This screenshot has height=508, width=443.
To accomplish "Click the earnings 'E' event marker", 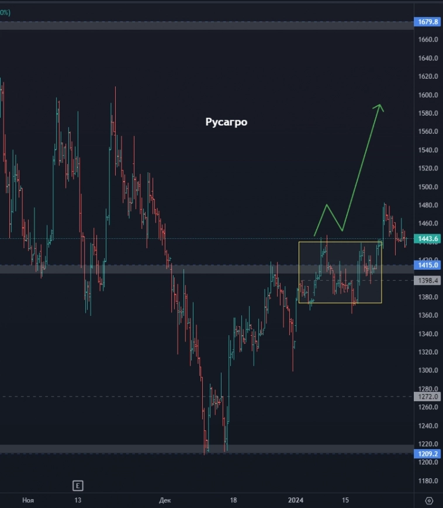I will [78, 486].
